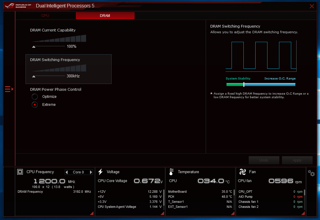The image size is (320, 220).
Task: Click the +12V voltage row
Action: [130, 192]
